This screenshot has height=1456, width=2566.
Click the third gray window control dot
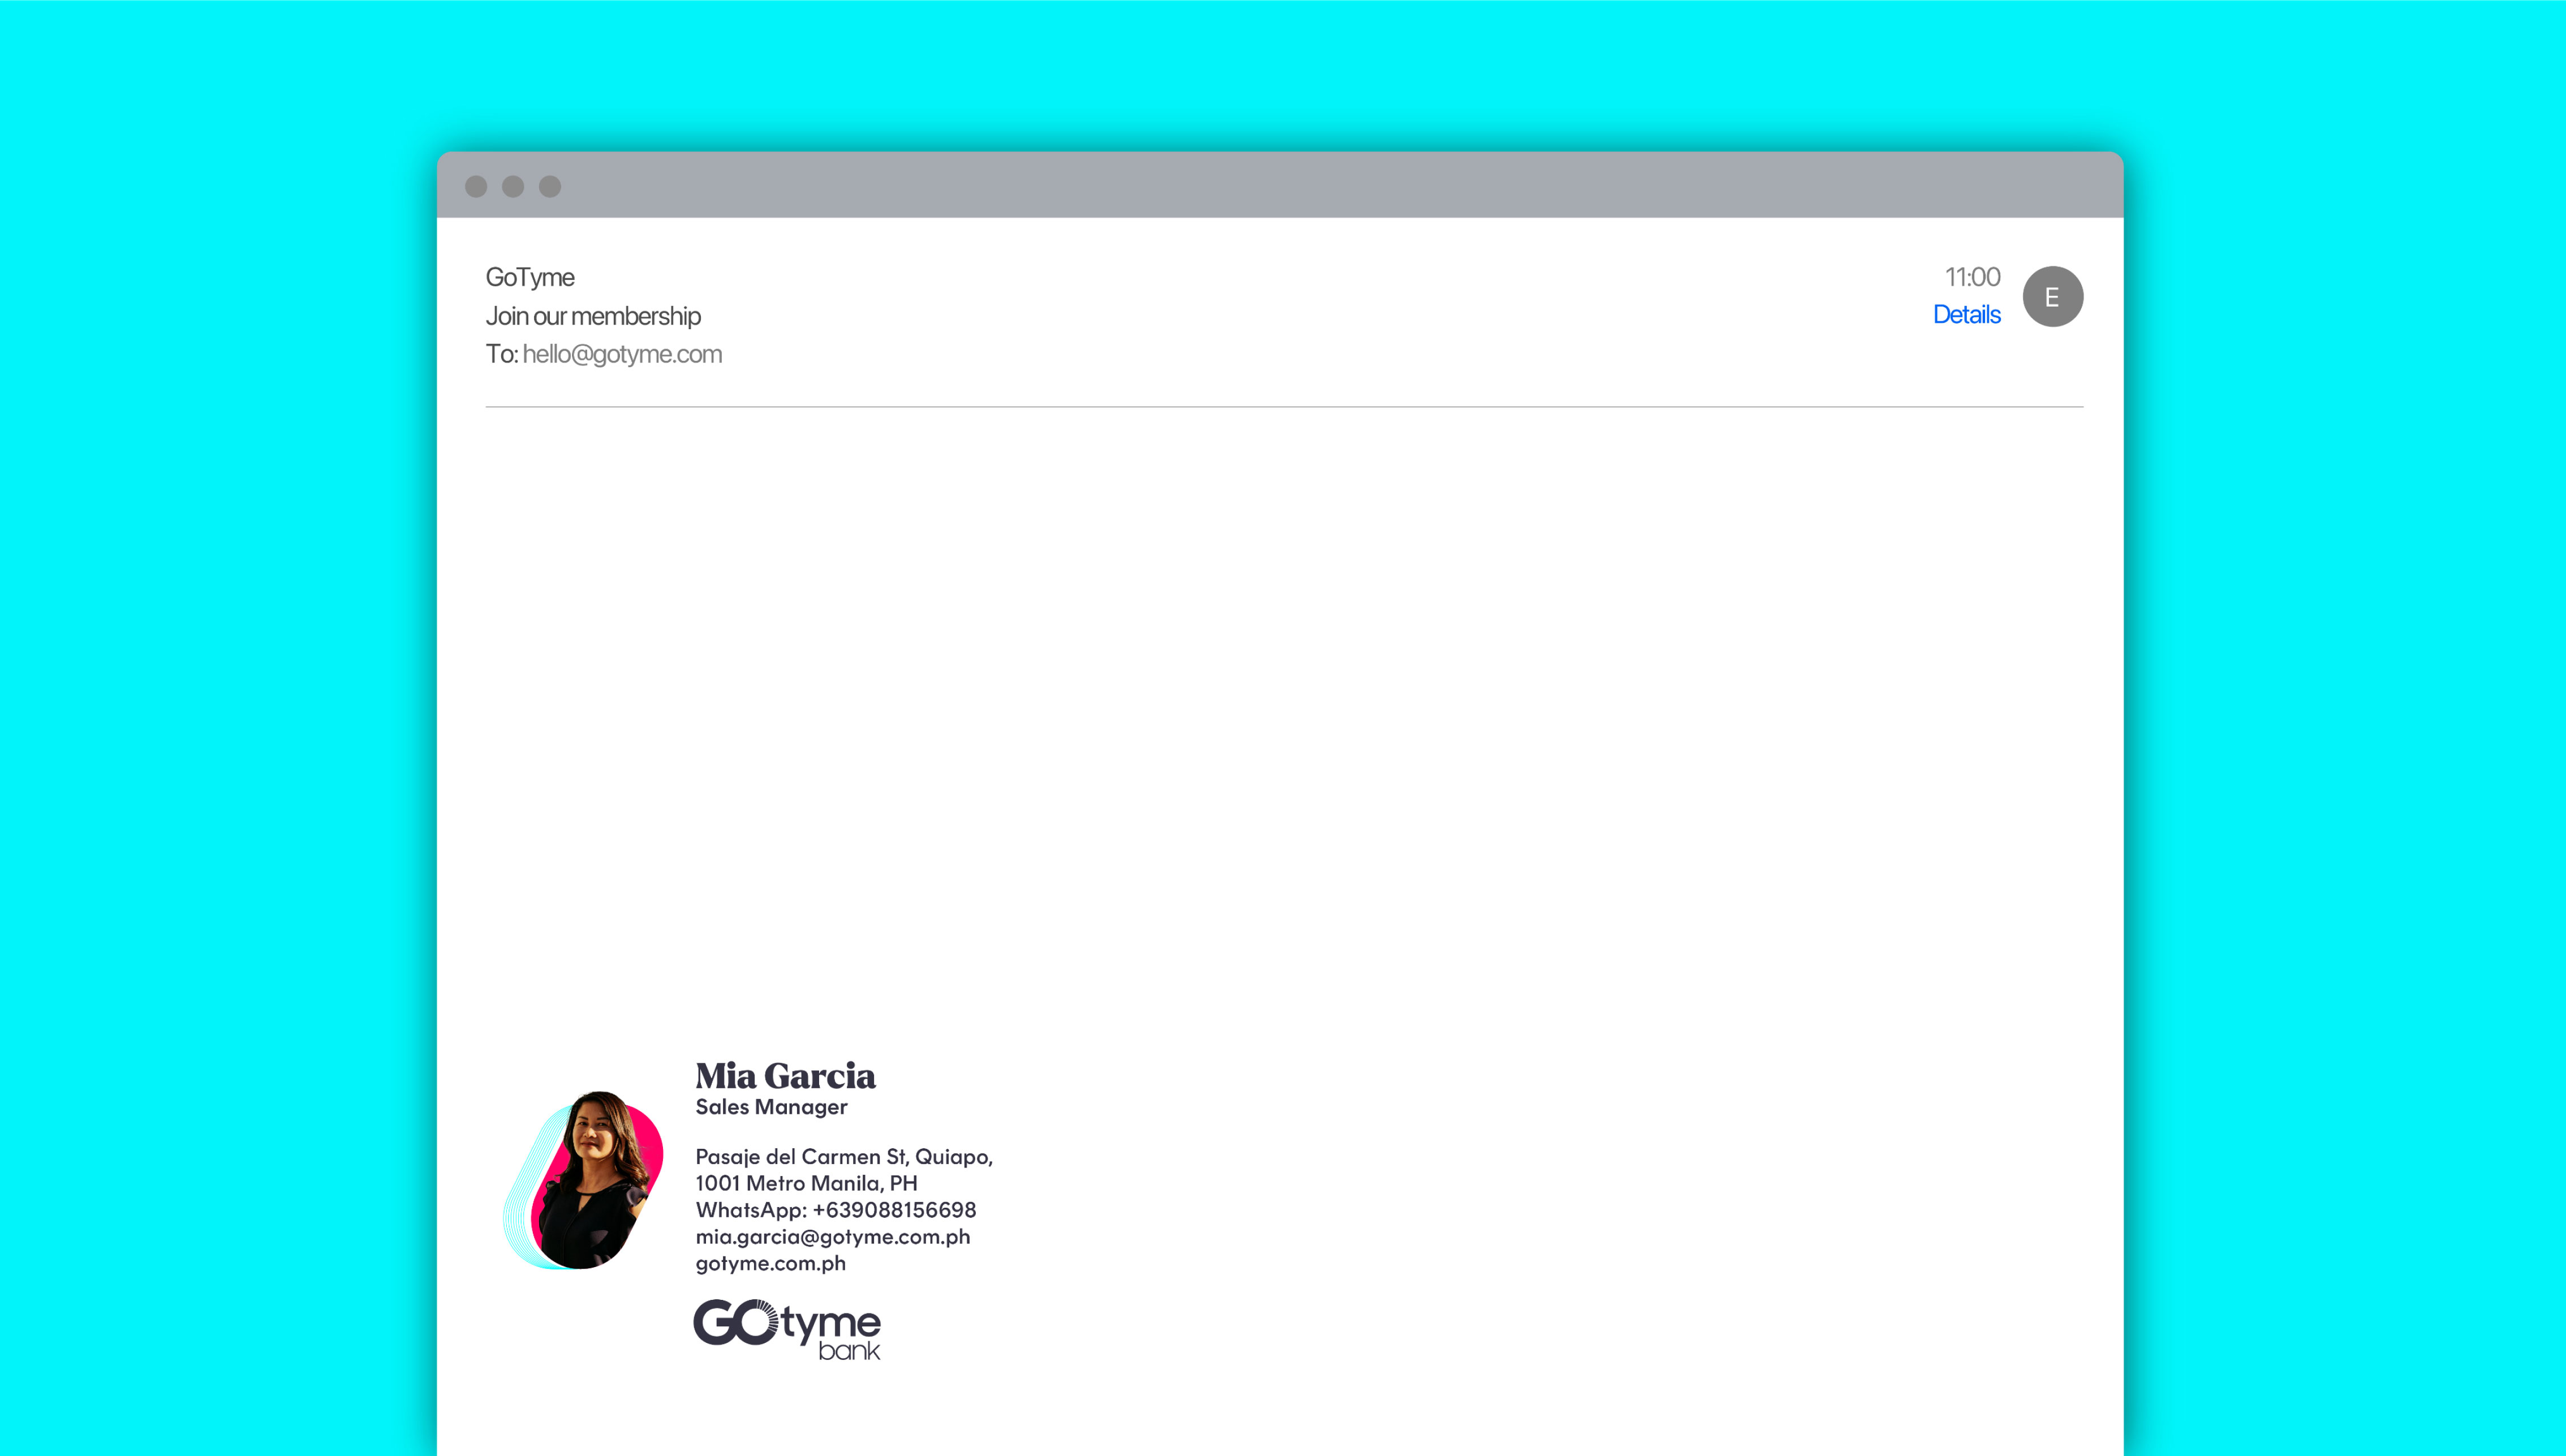pos(550,186)
